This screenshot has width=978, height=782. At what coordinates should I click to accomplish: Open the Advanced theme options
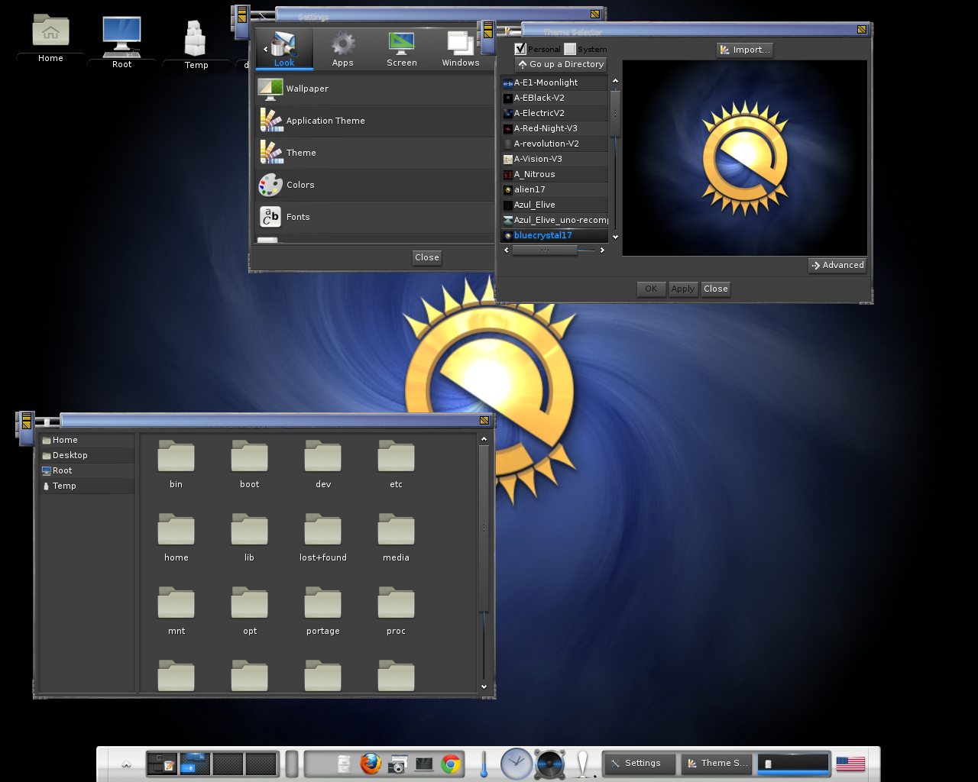click(x=837, y=265)
